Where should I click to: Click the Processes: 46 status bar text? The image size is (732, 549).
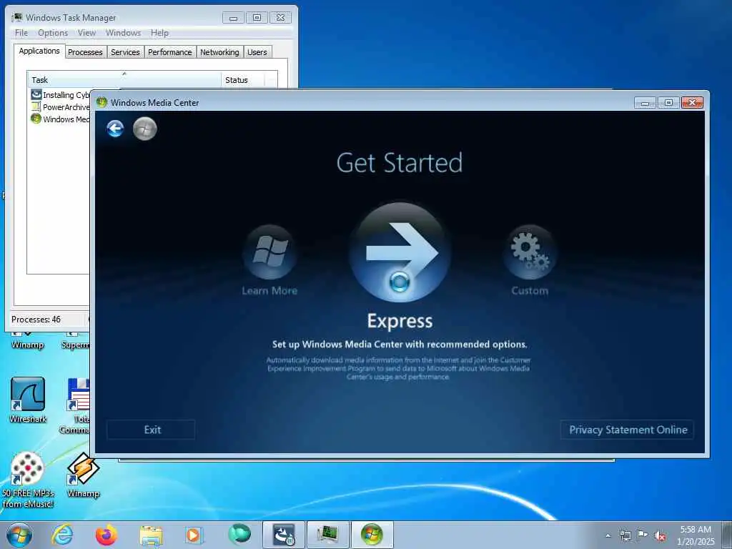tap(36, 320)
